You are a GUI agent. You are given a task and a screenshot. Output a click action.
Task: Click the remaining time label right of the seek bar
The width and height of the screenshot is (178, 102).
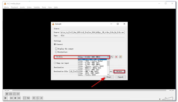click(171, 90)
